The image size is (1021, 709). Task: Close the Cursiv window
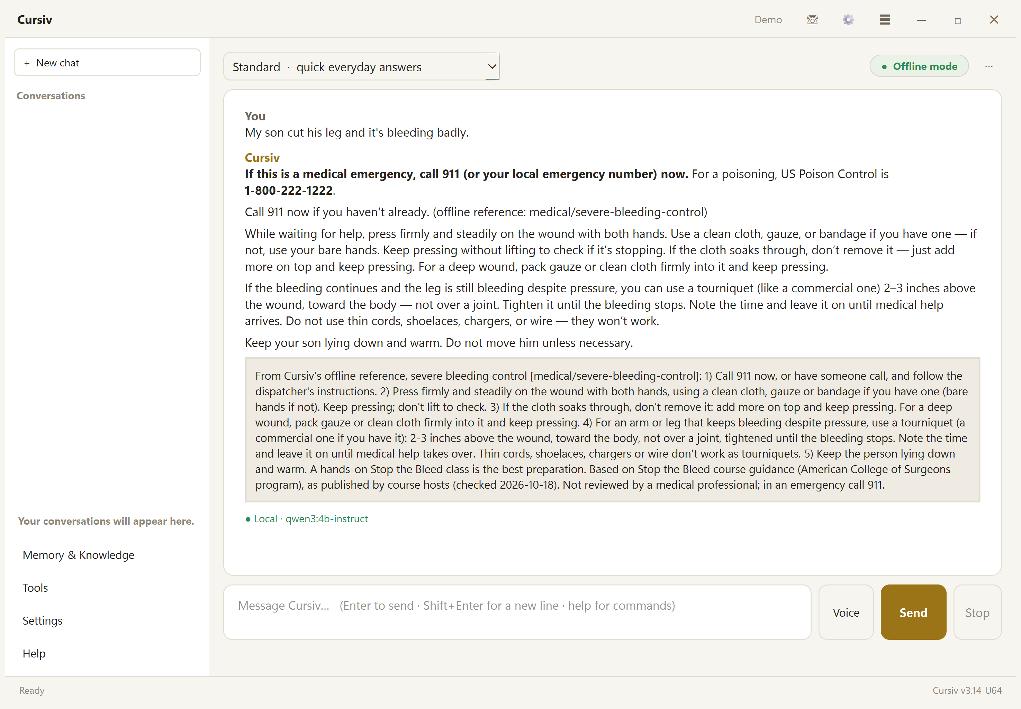coord(994,20)
